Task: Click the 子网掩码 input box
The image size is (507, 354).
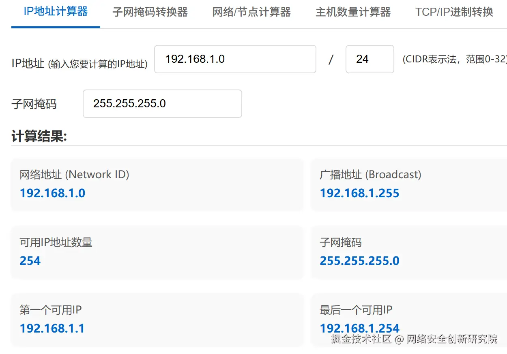Action: [162, 104]
